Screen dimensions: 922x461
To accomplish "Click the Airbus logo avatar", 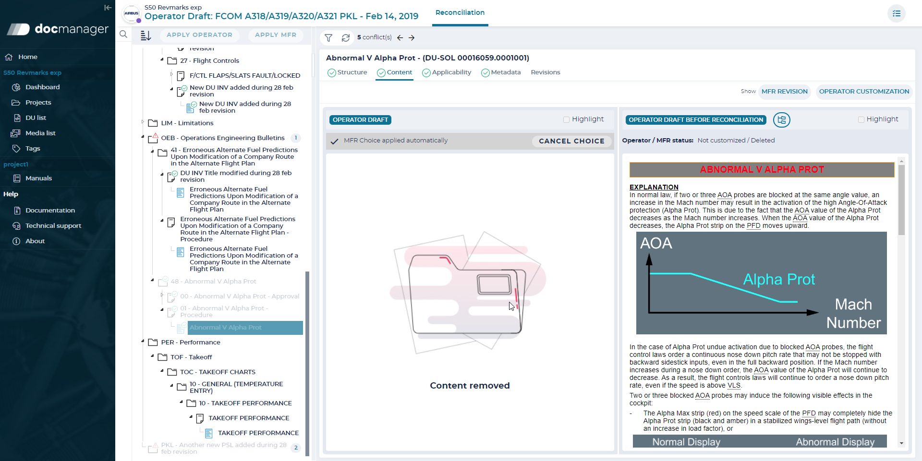I will pos(132,14).
